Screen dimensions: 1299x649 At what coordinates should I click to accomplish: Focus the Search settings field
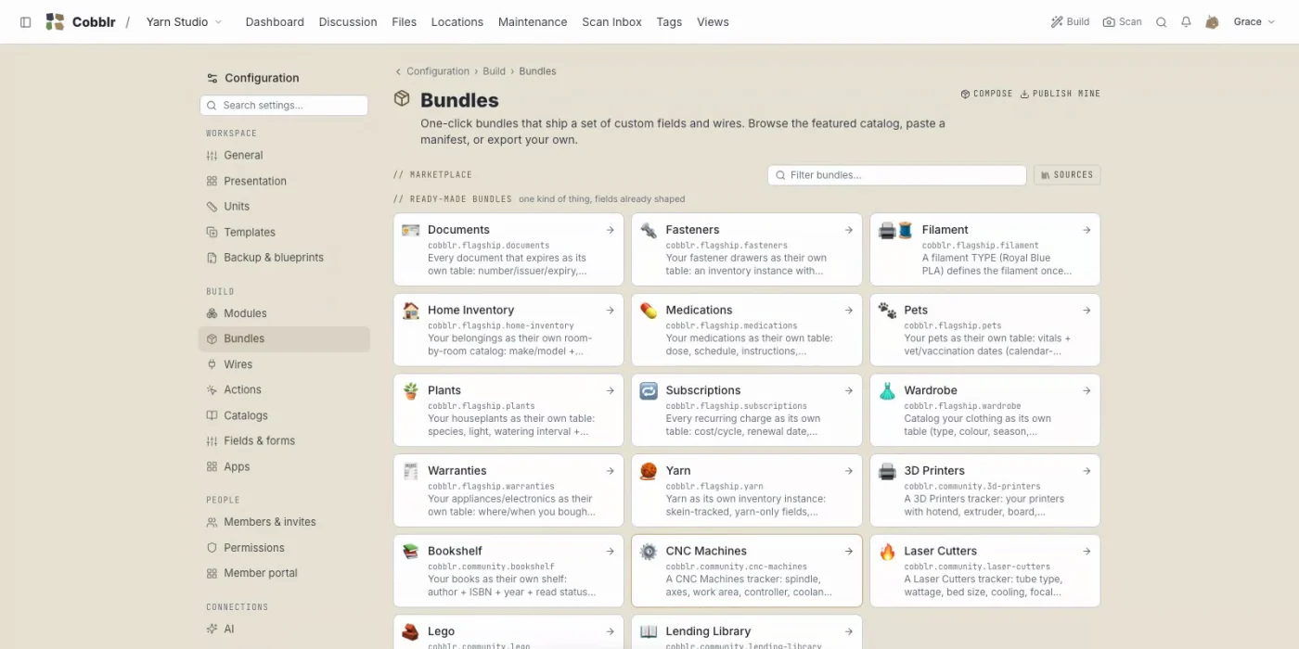click(x=284, y=106)
